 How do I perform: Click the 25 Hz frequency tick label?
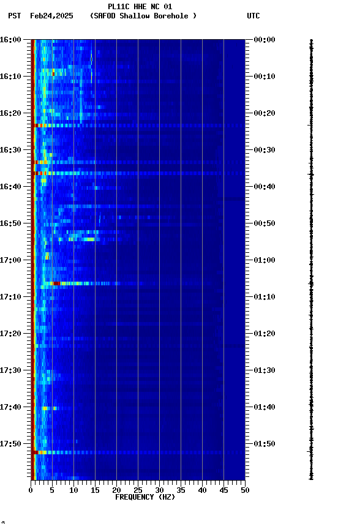click(x=138, y=490)
